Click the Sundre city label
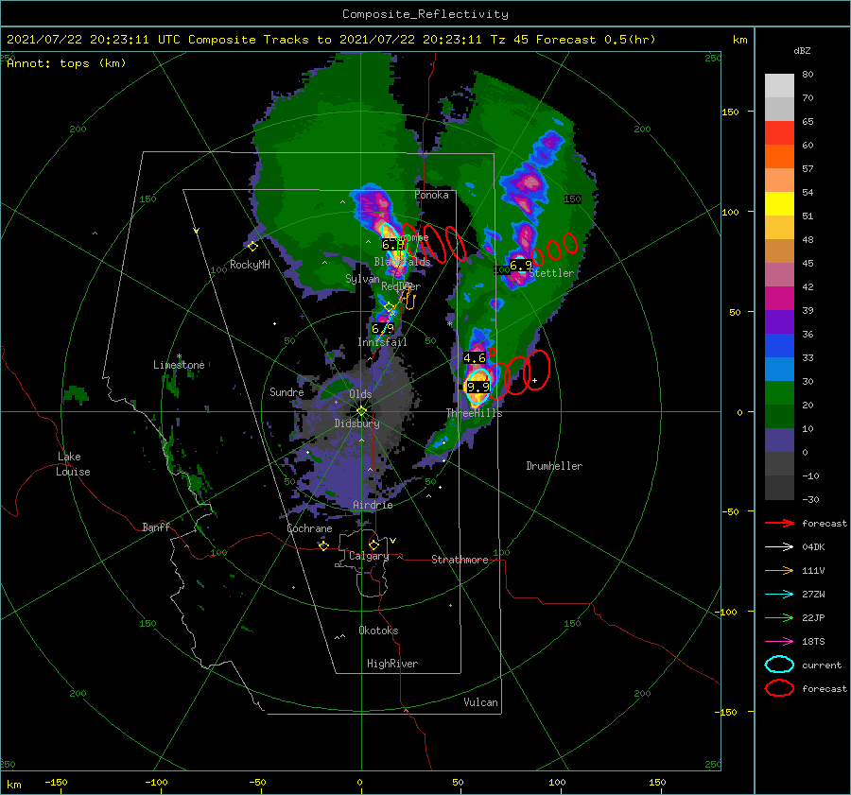Image resolution: width=851 pixels, height=795 pixels. pos(287,392)
